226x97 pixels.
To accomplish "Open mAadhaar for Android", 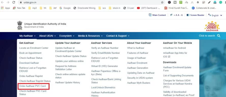I will pos(174,48).
